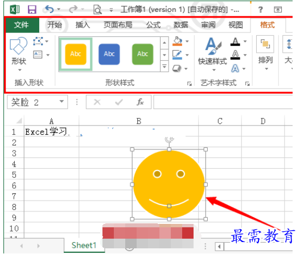
Task: Save the workbook with floppy icon
Action: coord(32,9)
